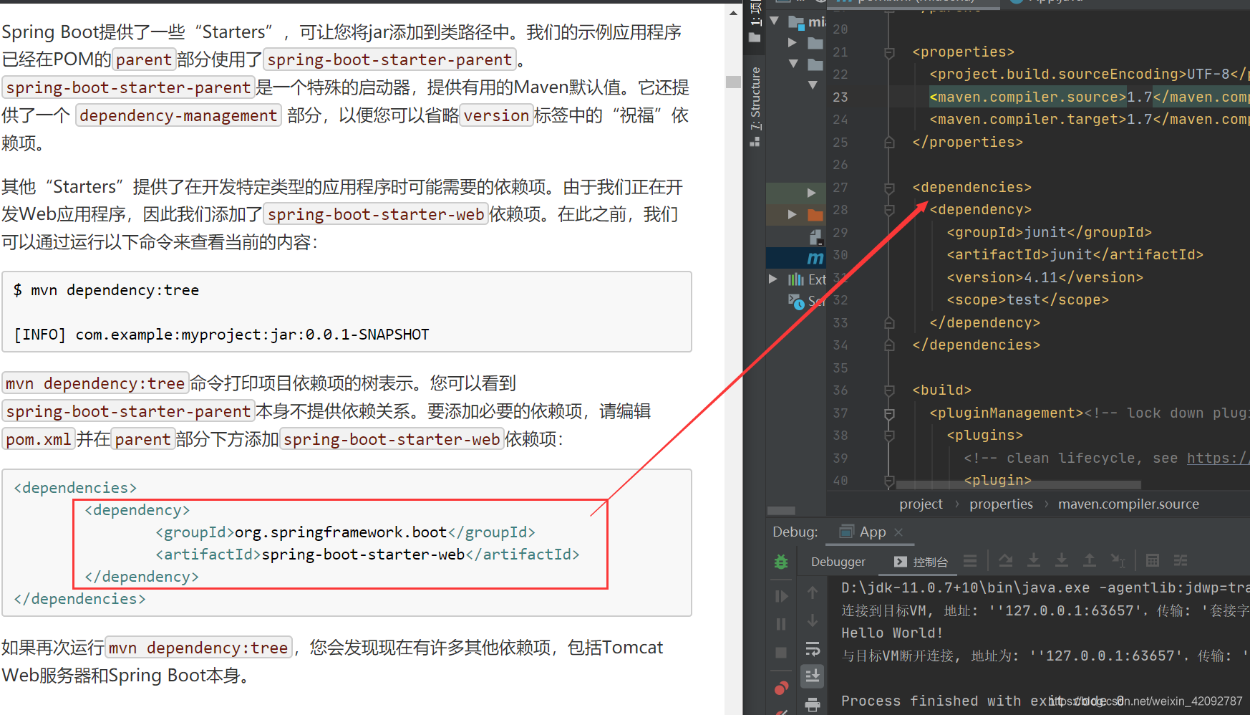Resume program in Debug panel
Image resolution: width=1250 pixels, height=715 pixels.
click(781, 596)
